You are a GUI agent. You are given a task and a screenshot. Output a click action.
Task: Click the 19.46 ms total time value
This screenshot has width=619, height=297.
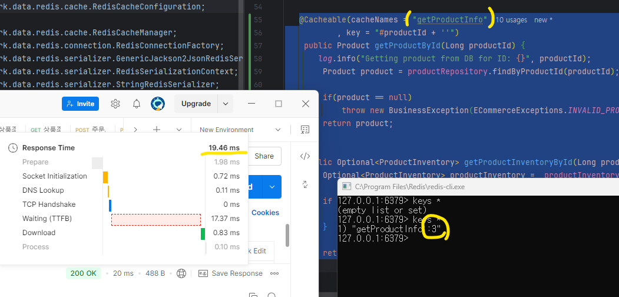[224, 148]
